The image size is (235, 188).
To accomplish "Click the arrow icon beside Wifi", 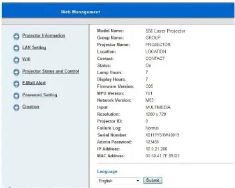I will (x=16, y=60).
